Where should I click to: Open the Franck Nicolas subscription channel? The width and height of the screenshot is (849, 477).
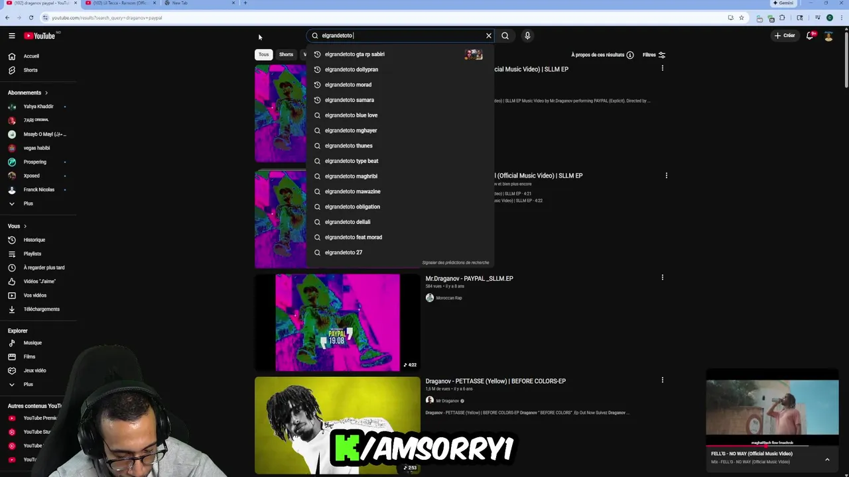(x=38, y=189)
